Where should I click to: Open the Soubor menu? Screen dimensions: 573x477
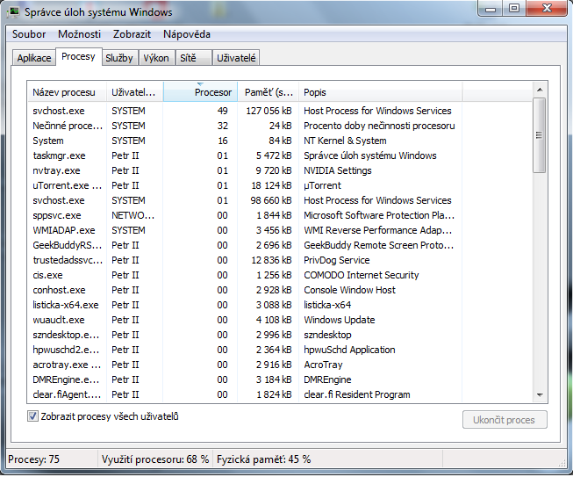(28, 34)
